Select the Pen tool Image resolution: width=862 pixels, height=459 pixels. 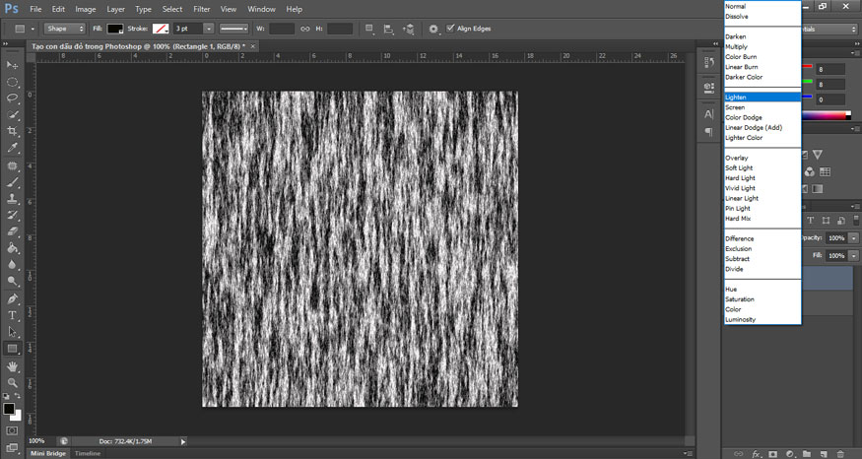[x=12, y=299]
